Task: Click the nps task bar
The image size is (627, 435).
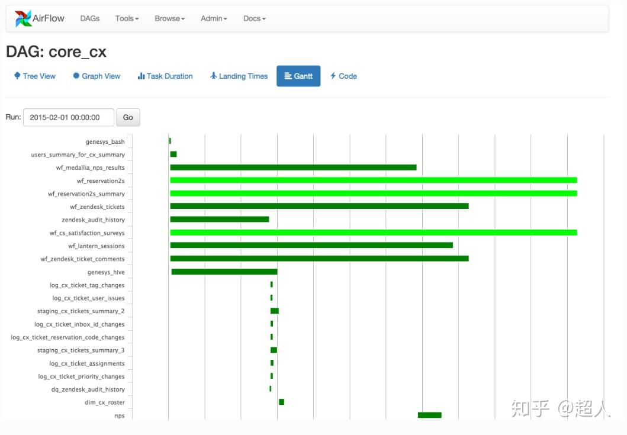Action: (429, 415)
